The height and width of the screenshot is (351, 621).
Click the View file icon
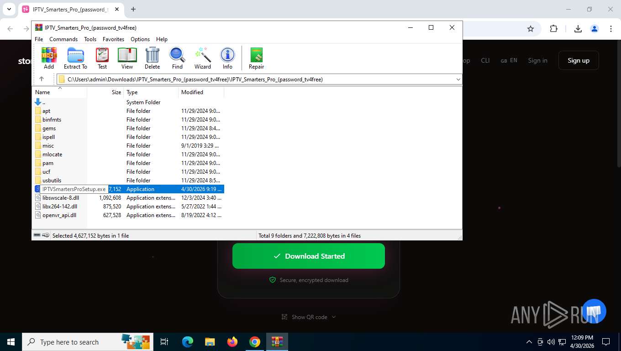tap(127, 58)
